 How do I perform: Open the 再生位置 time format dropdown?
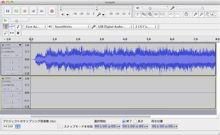coord(176,126)
